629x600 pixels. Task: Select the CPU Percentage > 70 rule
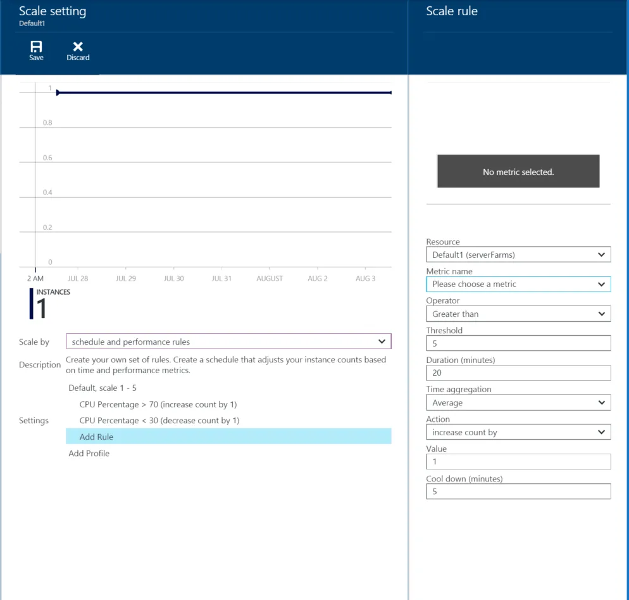pos(158,404)
